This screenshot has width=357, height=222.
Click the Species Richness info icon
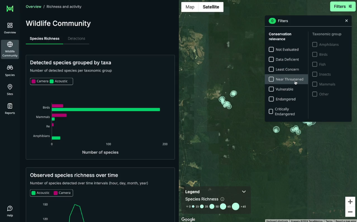point(223,199)
